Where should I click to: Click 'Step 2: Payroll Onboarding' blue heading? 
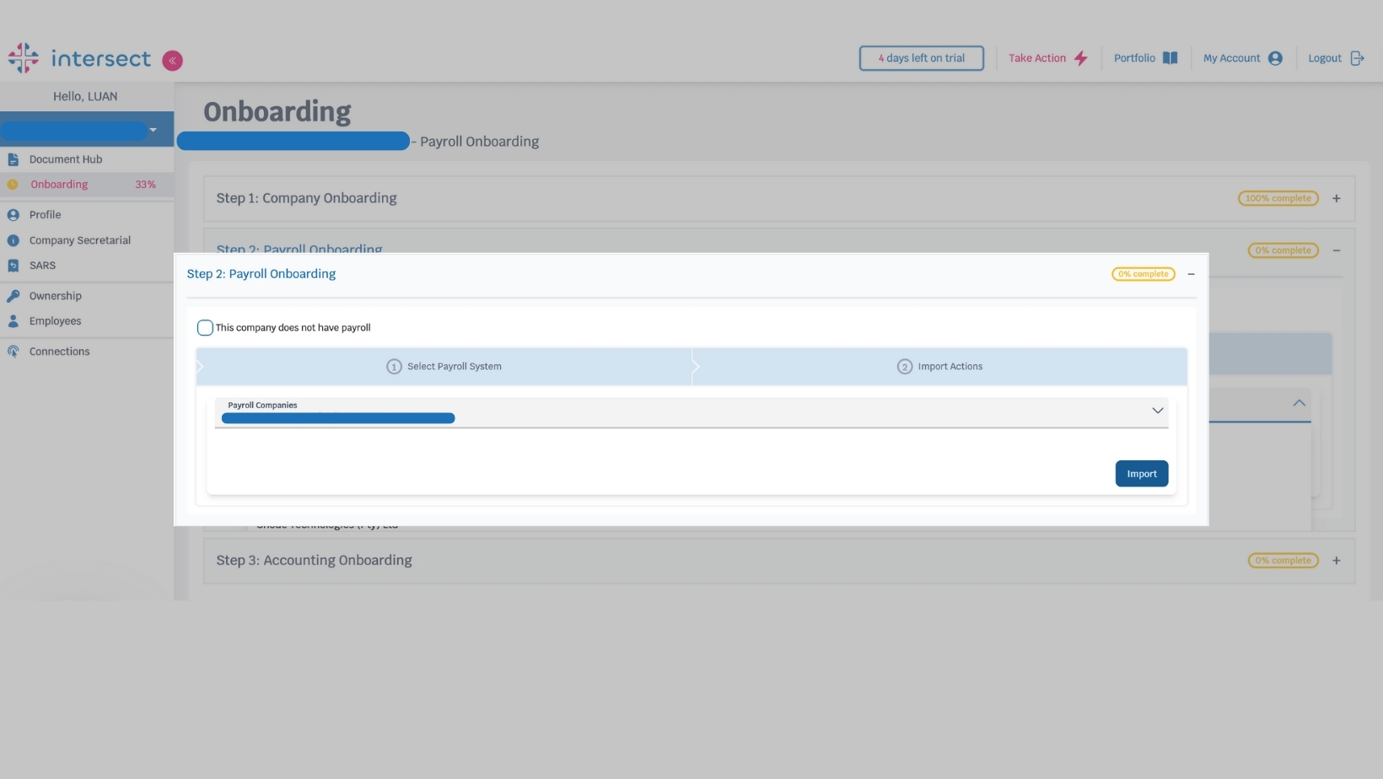pos(261,274)
